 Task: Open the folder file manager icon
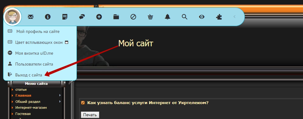pos(116,17)
